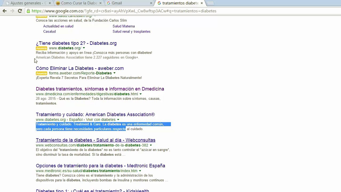
Task: Open 'Actualidad en salud' sitelink
Action: click(x=58, y=26)
